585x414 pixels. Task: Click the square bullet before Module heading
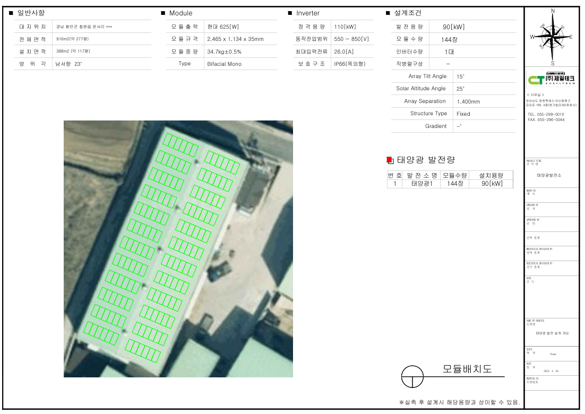[x=163, y=13]
